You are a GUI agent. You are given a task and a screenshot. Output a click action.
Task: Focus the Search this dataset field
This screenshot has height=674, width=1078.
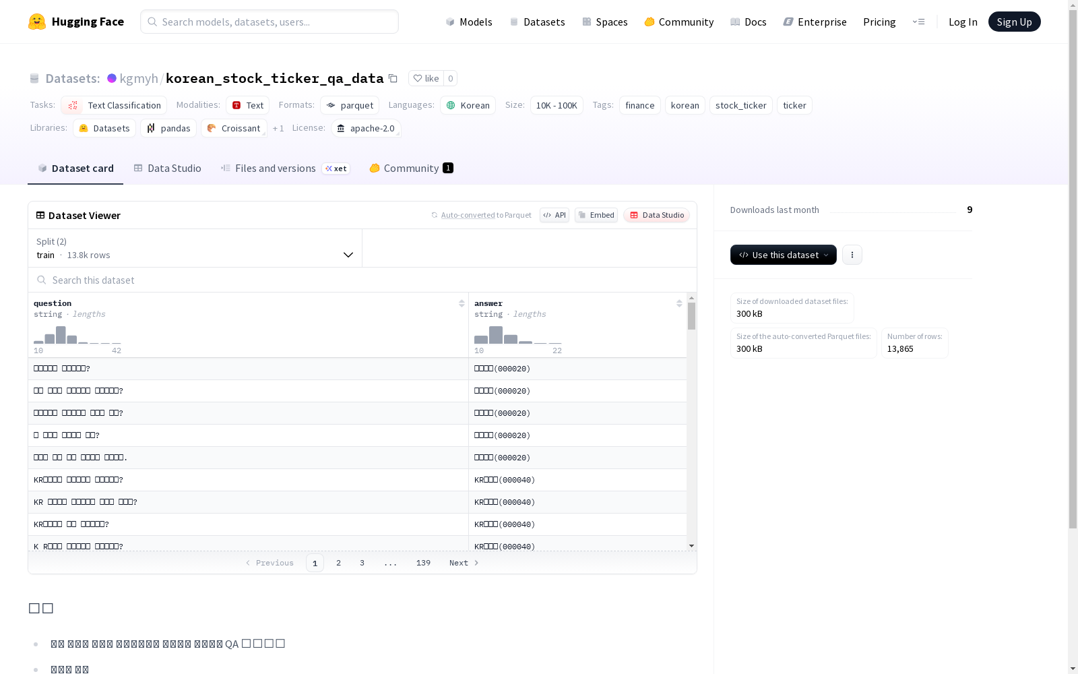(x=362, y=280)
